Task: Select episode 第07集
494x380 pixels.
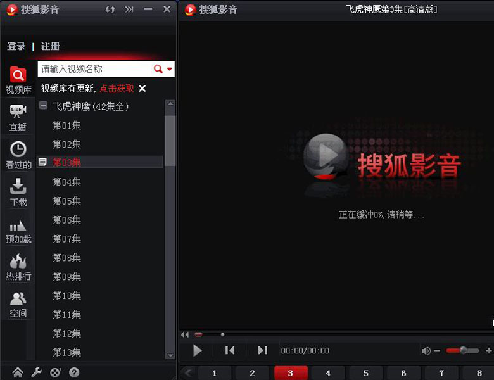Action: (x=66, y=239)
